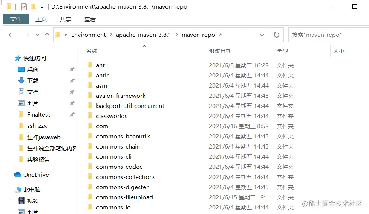
Task: Select the ant folder icon
Action: point(90,65)
